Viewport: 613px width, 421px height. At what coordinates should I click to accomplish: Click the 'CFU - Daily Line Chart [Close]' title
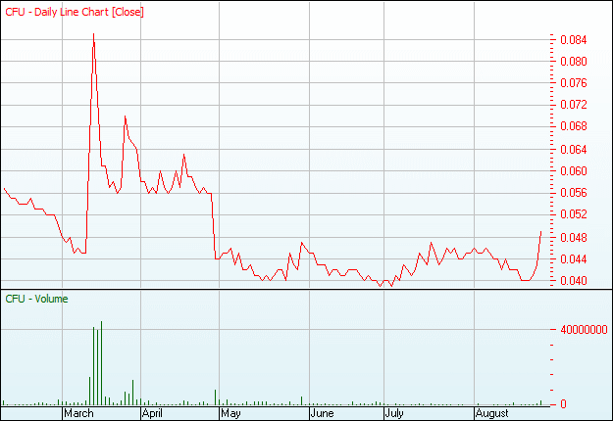click(x=75, y=12)
